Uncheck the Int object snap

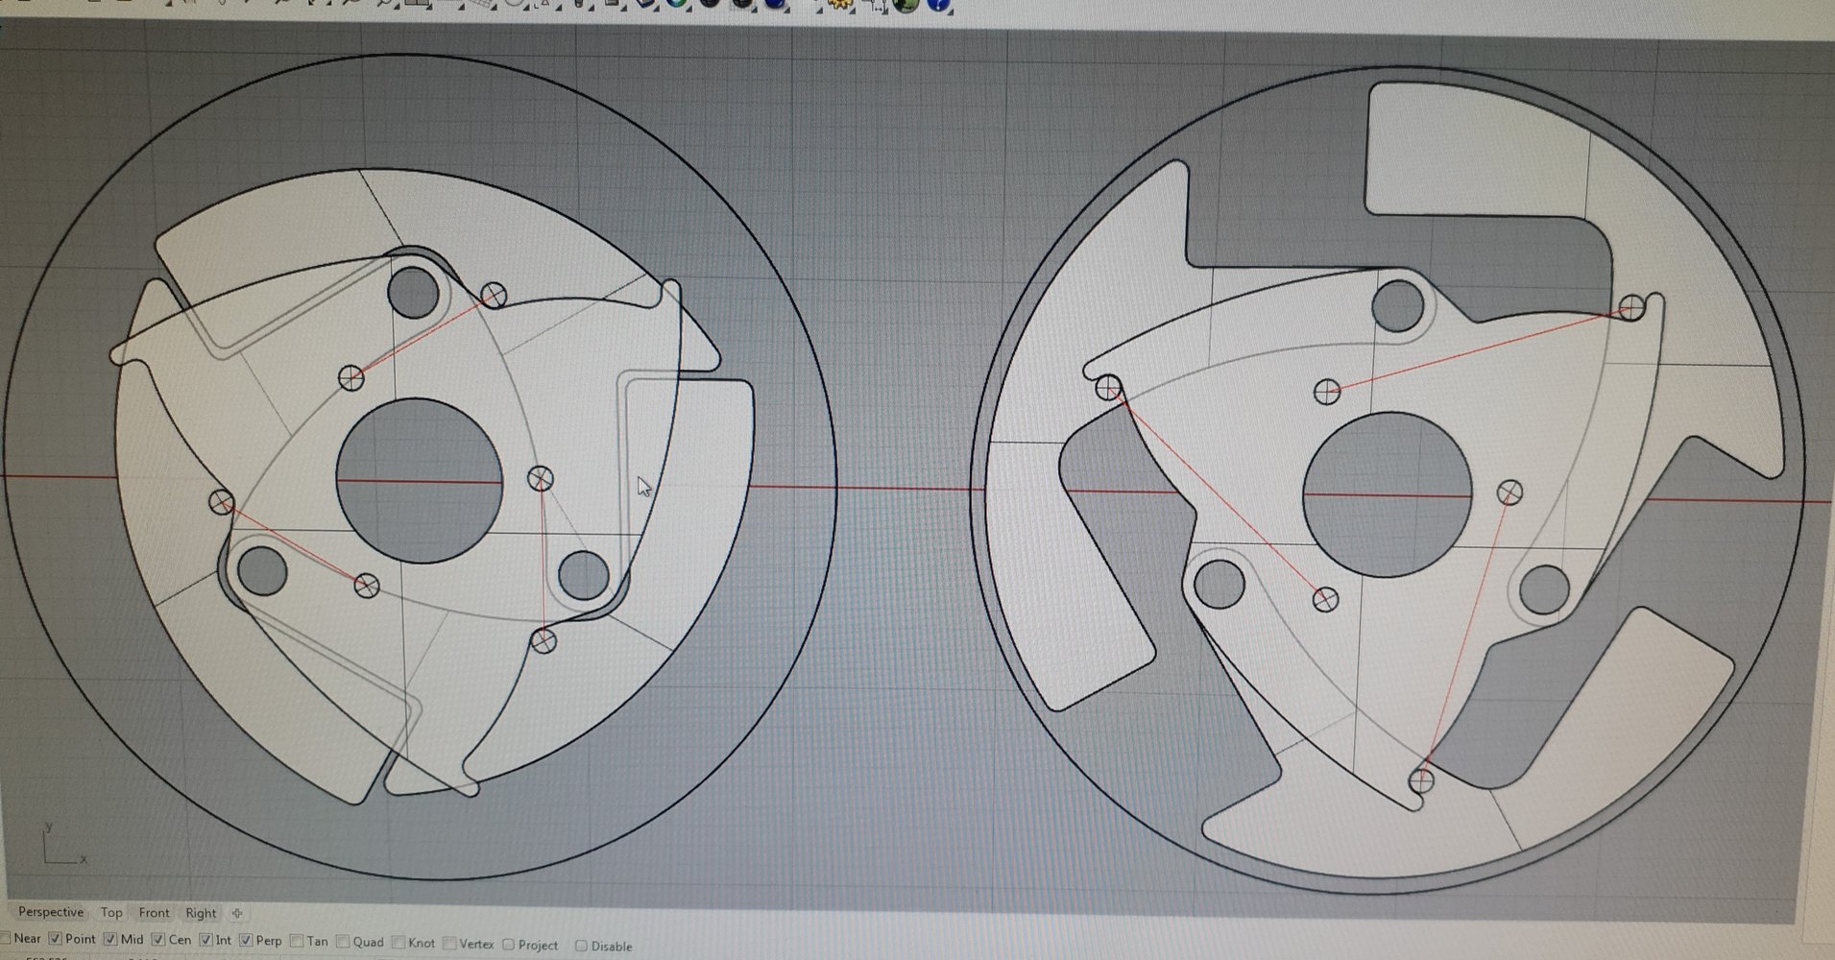[205, 940]
